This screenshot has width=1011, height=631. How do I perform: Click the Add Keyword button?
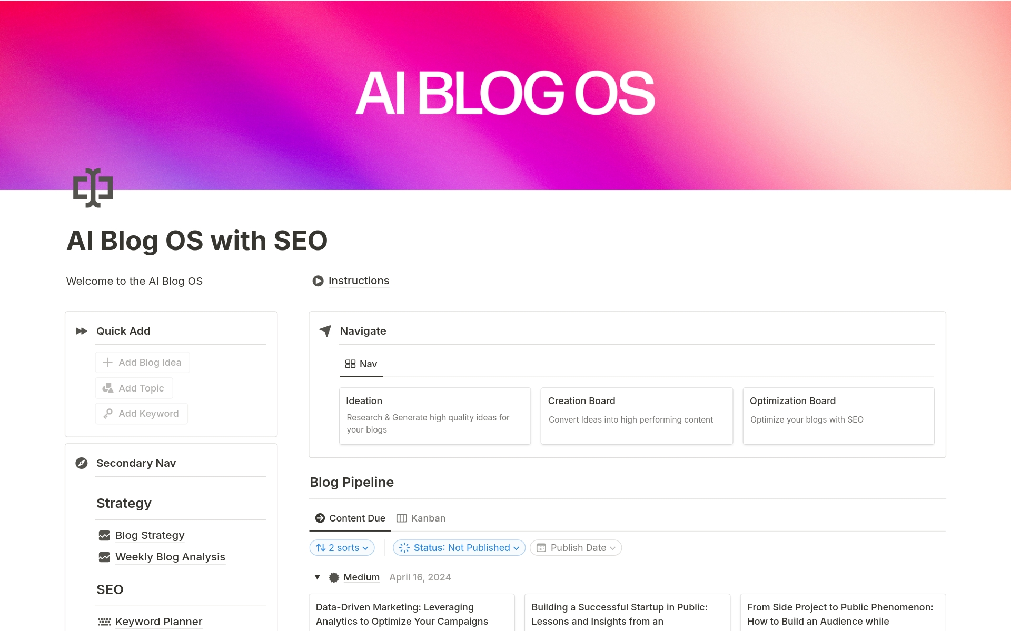coord(142,414)
